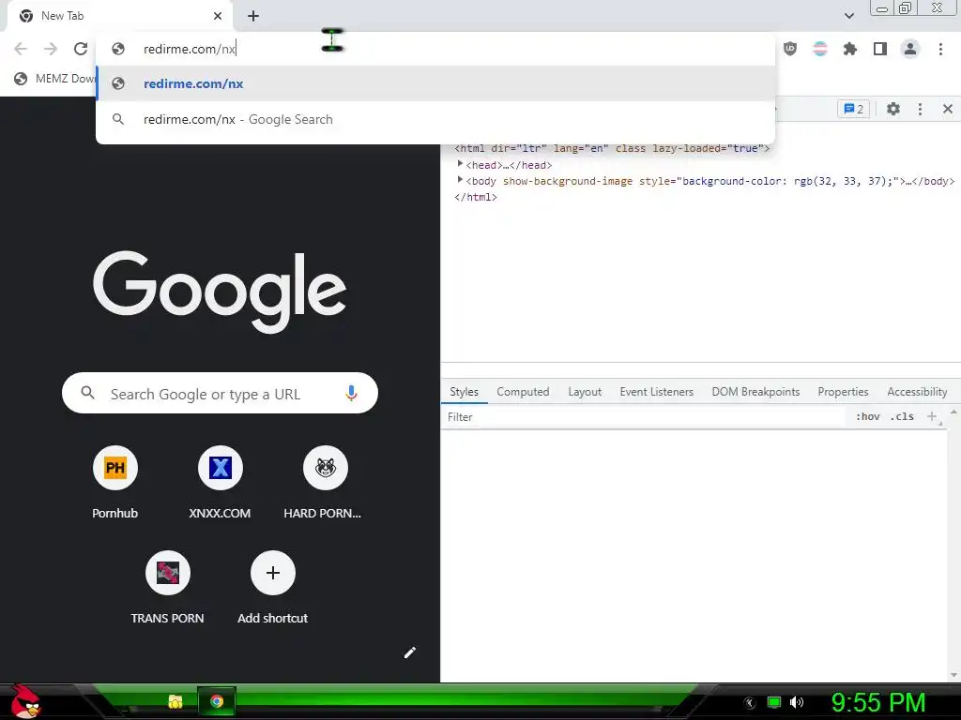
Task: Toggle the browser side panel
Action: [880, 49]
